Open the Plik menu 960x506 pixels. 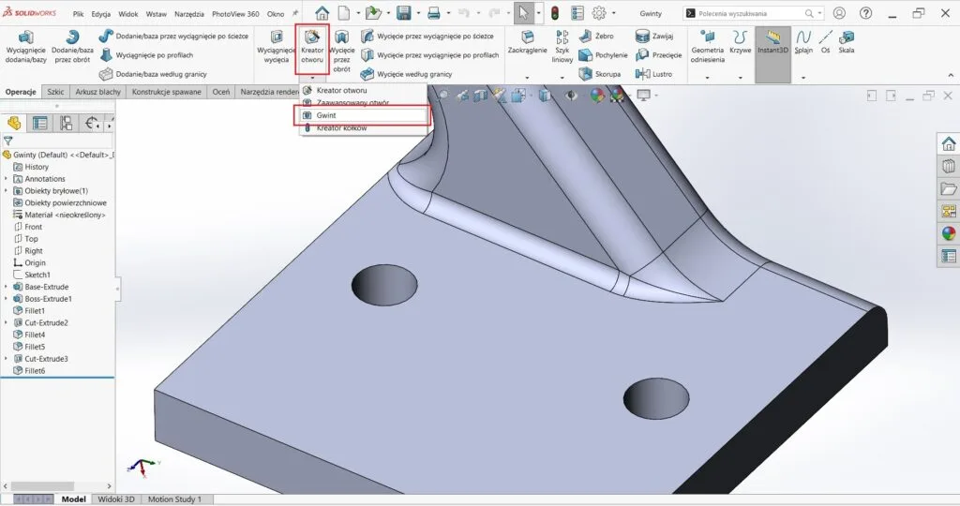click(x=78, y=13)
